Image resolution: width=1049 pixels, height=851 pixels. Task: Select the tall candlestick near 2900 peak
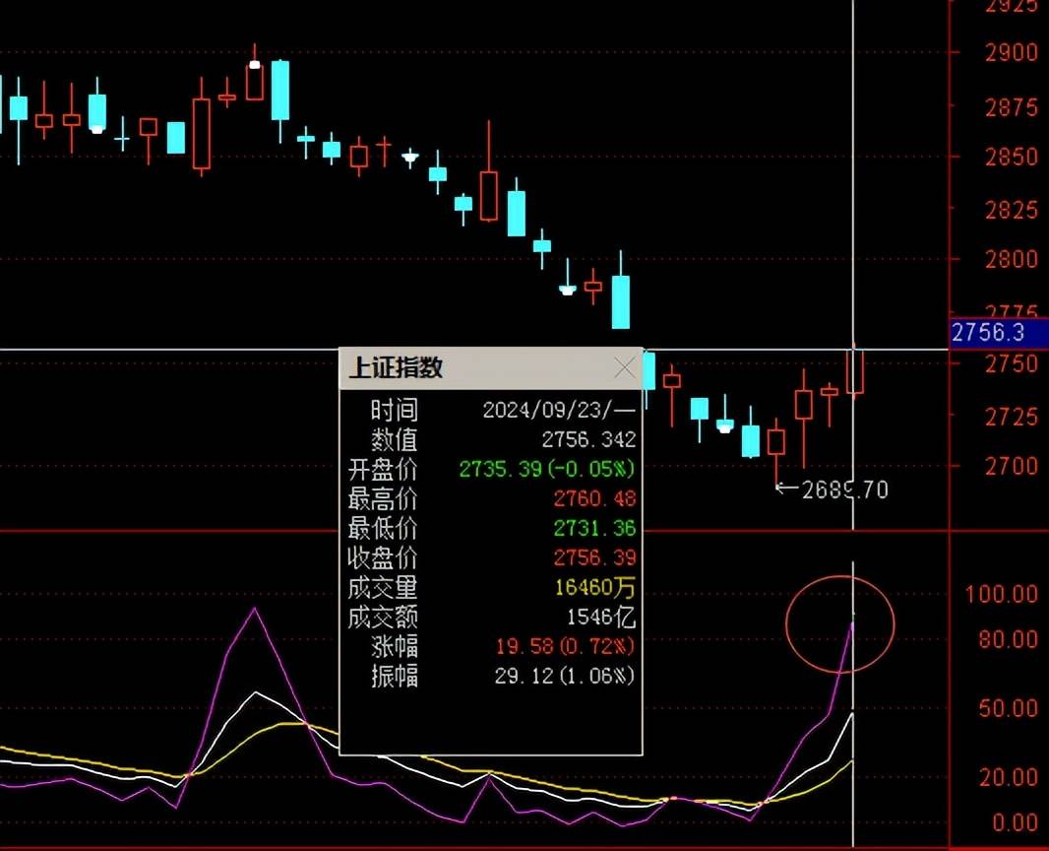tap(280, 91)
